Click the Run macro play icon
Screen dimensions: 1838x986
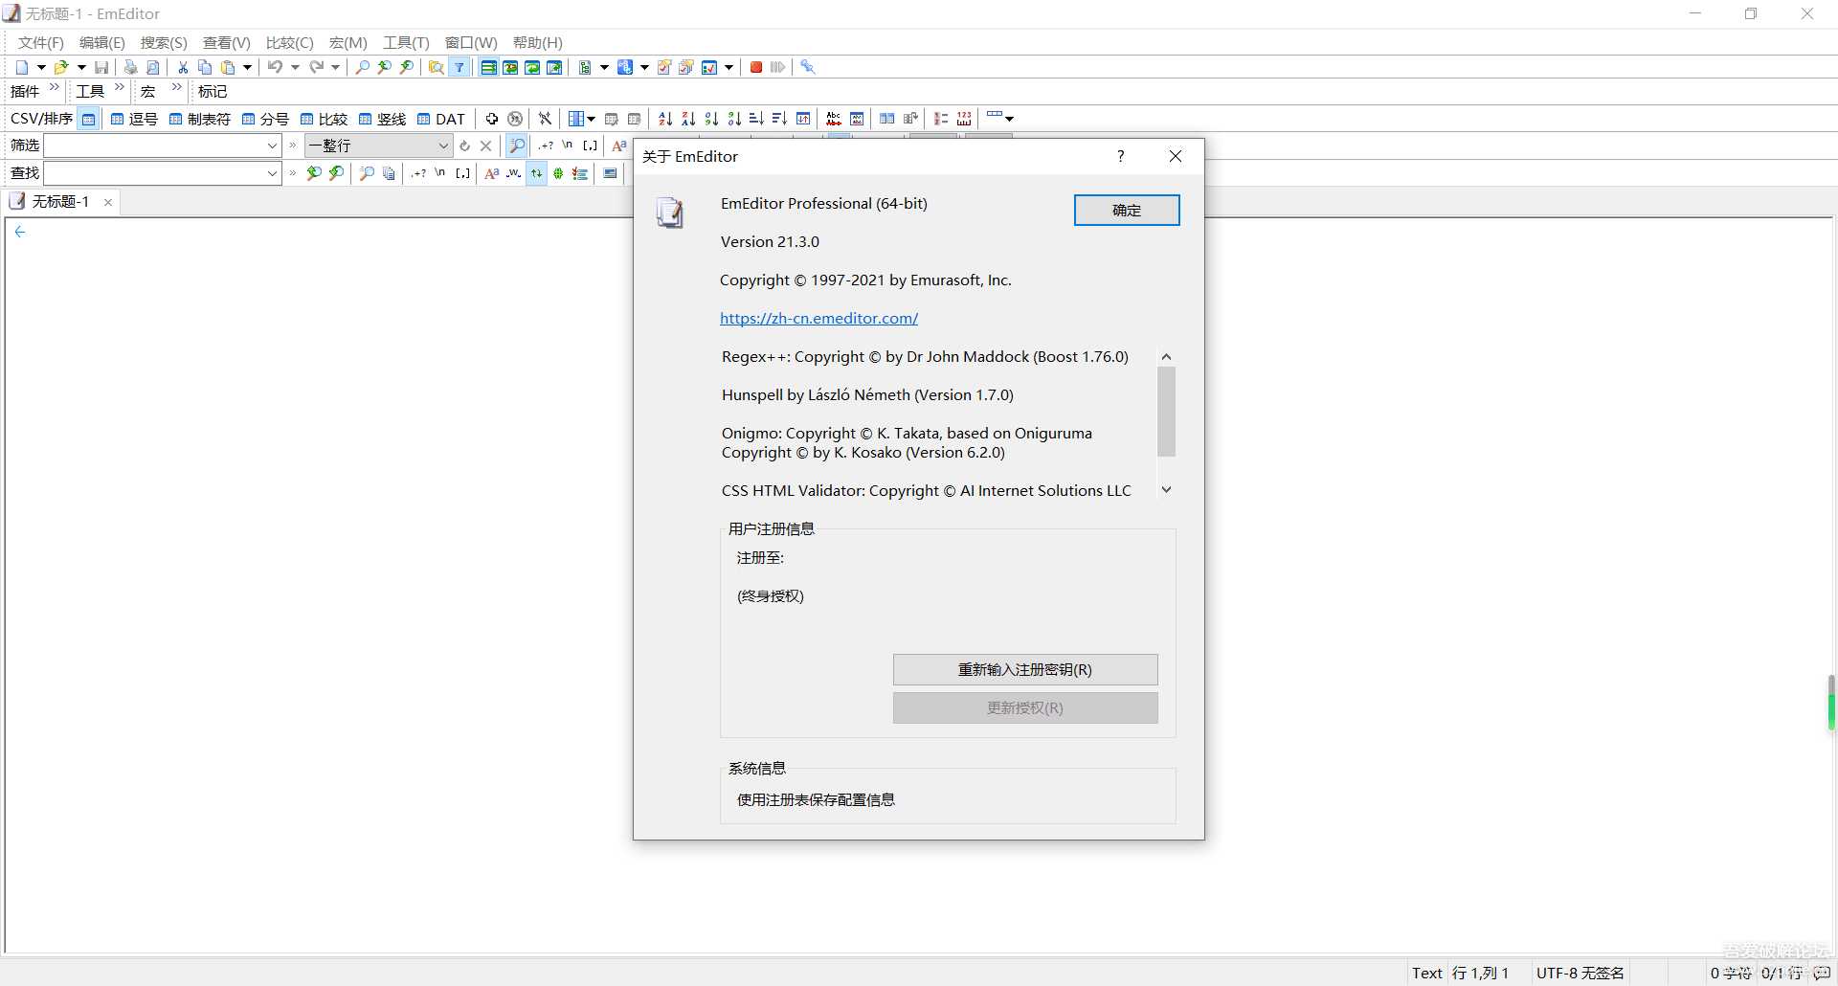pos(777,67)
